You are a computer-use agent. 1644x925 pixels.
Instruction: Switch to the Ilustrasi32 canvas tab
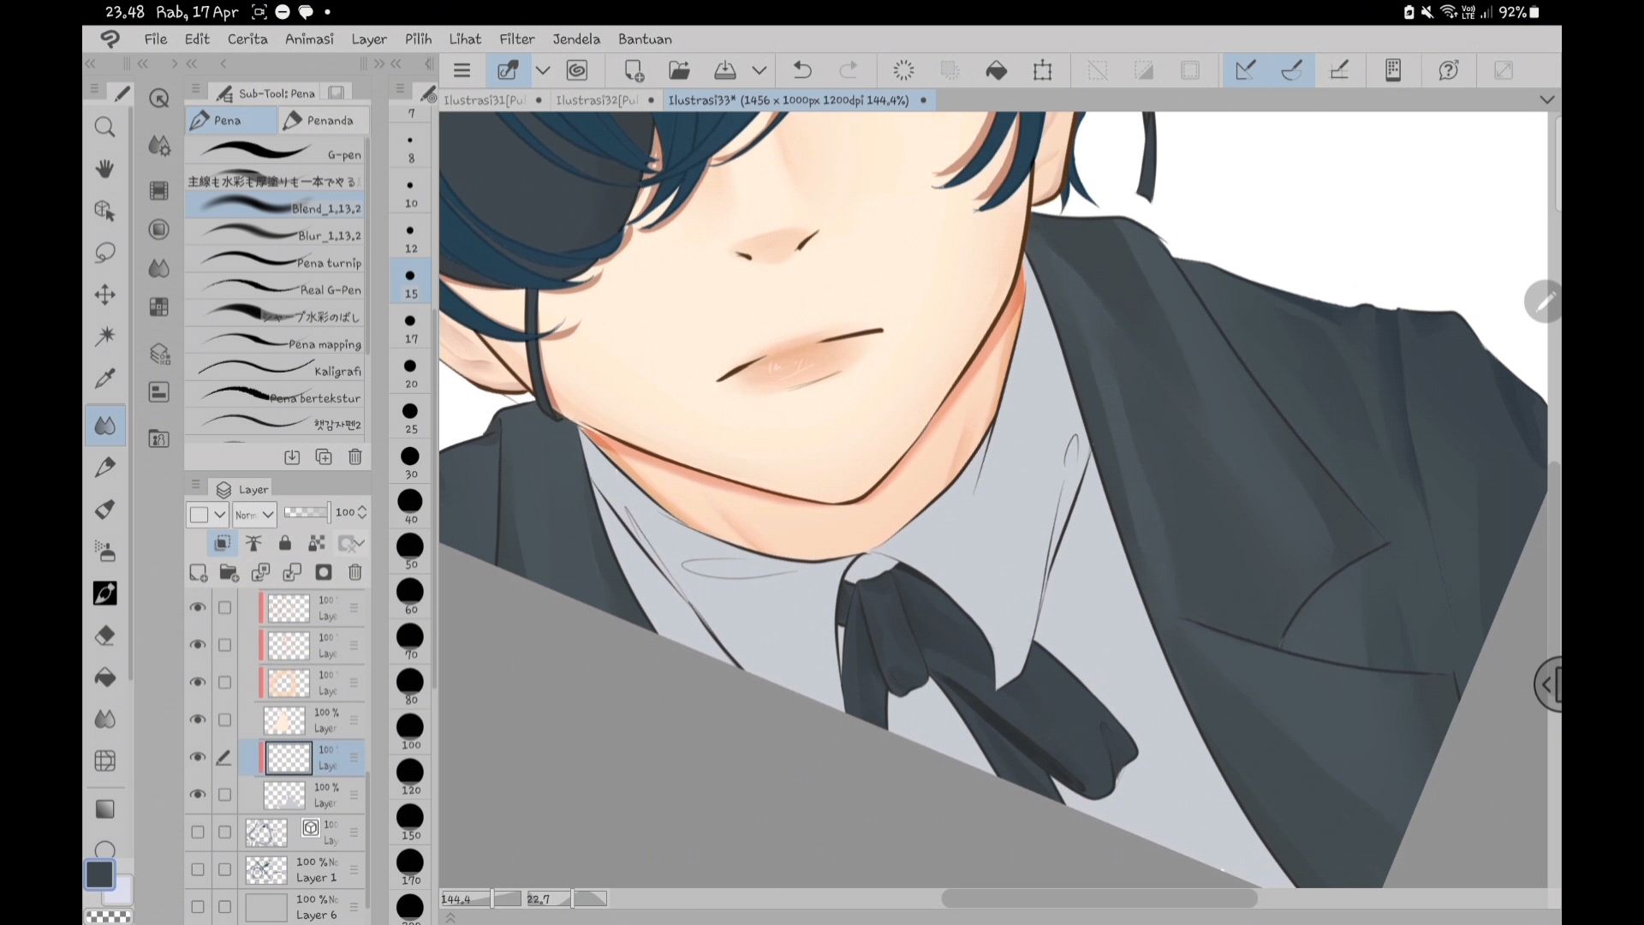point(605,100)
